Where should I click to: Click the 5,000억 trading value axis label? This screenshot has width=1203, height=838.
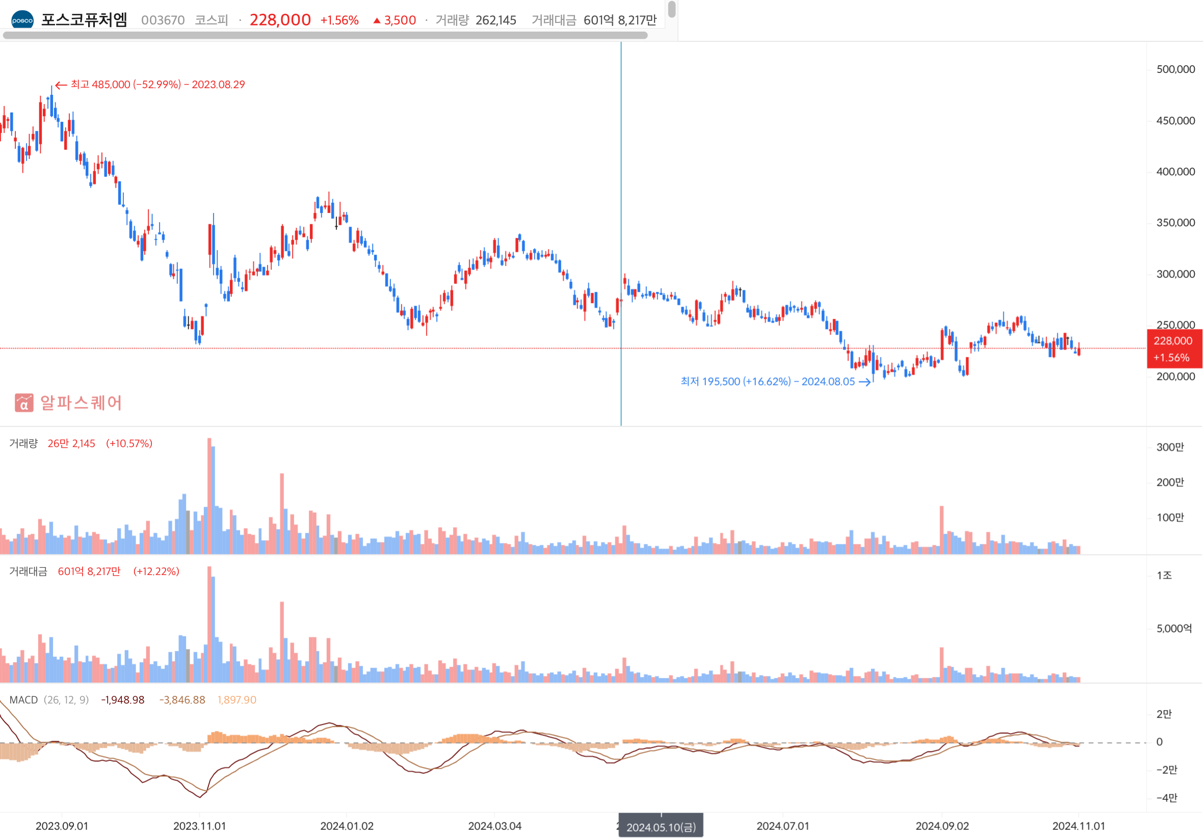point(1174,628)
